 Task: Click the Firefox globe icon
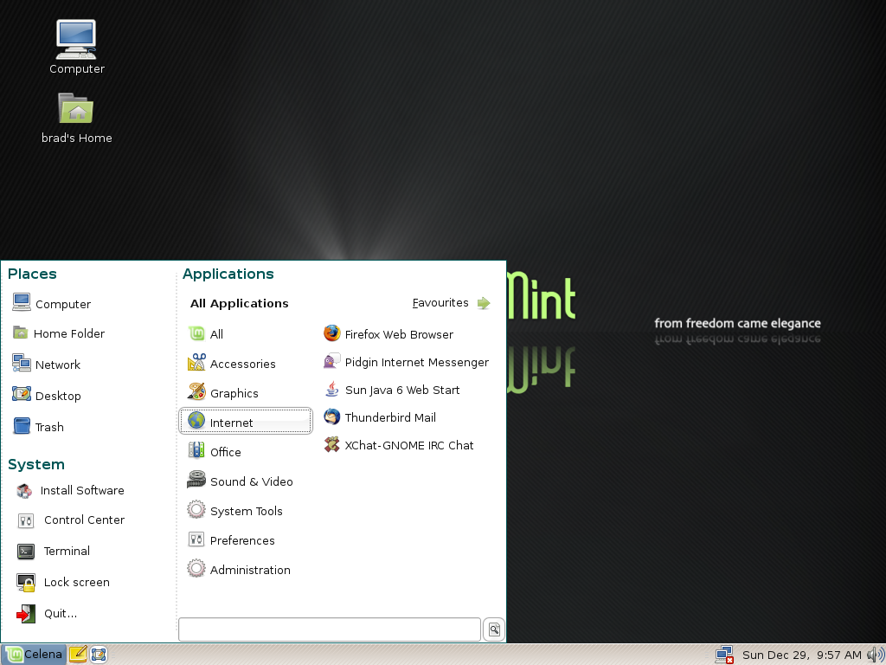[331, 333]
